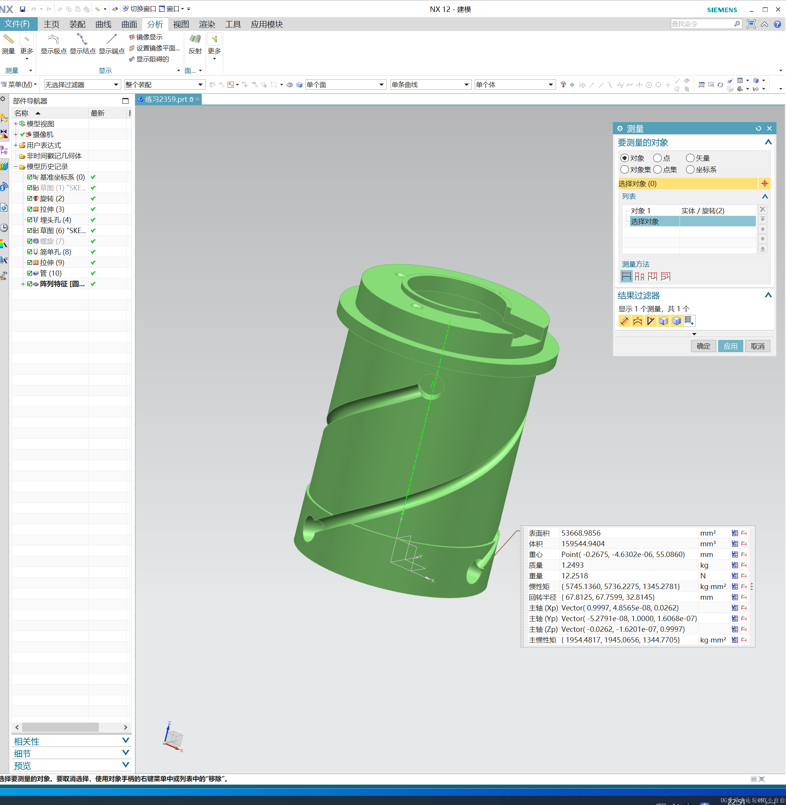Expand the 模型视图 tree node

click(16, 124)
